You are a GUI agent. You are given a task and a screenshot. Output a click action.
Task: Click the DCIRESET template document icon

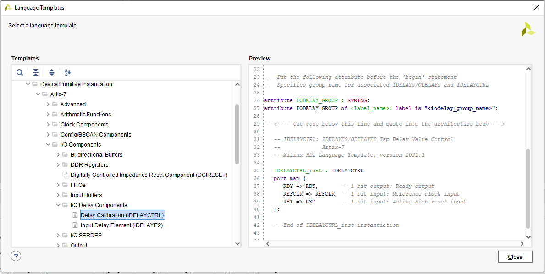coord(65,175)
